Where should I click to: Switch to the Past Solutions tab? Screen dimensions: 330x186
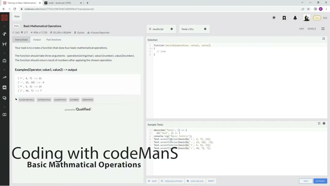[54, 40]
